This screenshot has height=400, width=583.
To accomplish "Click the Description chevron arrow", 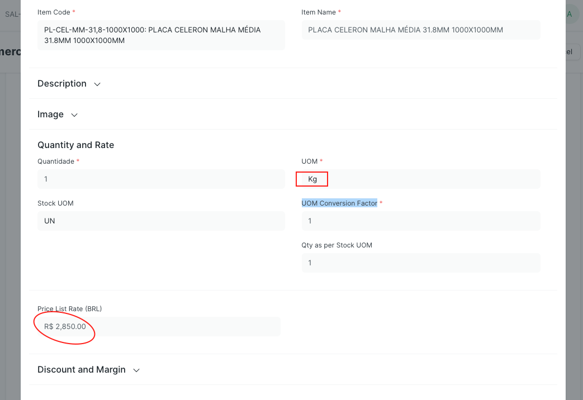I will [x=96, y=84].
